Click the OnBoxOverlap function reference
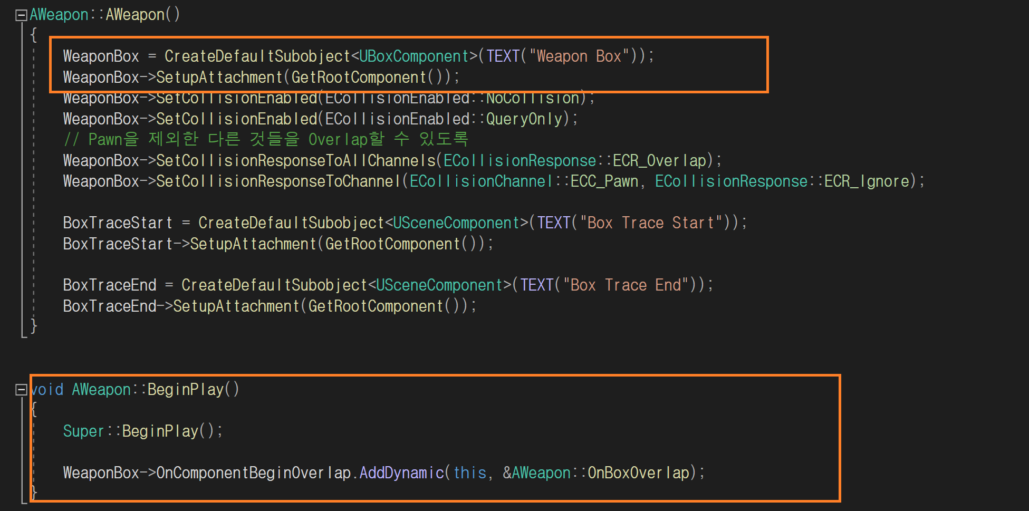Image resolution: width=1029 pixels, height=511 pixels. [638, 473]
